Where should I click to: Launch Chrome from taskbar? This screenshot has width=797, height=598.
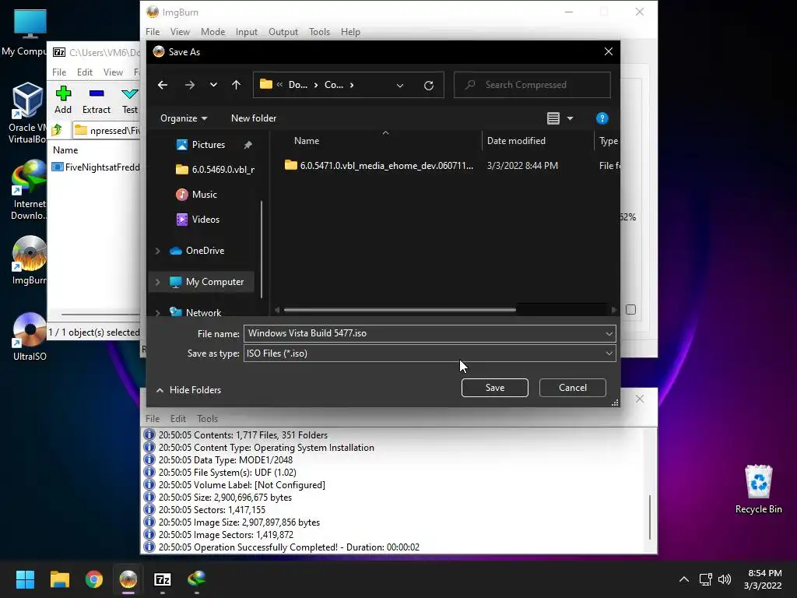coord(94,579)
